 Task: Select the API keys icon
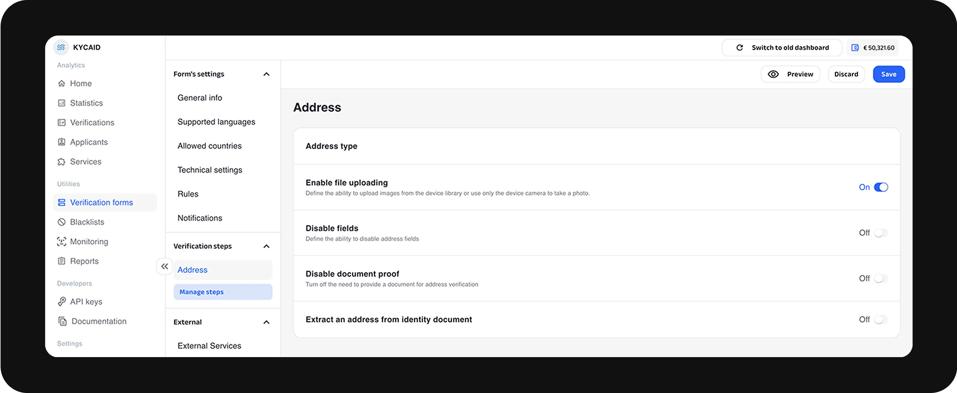click(62, 302)
